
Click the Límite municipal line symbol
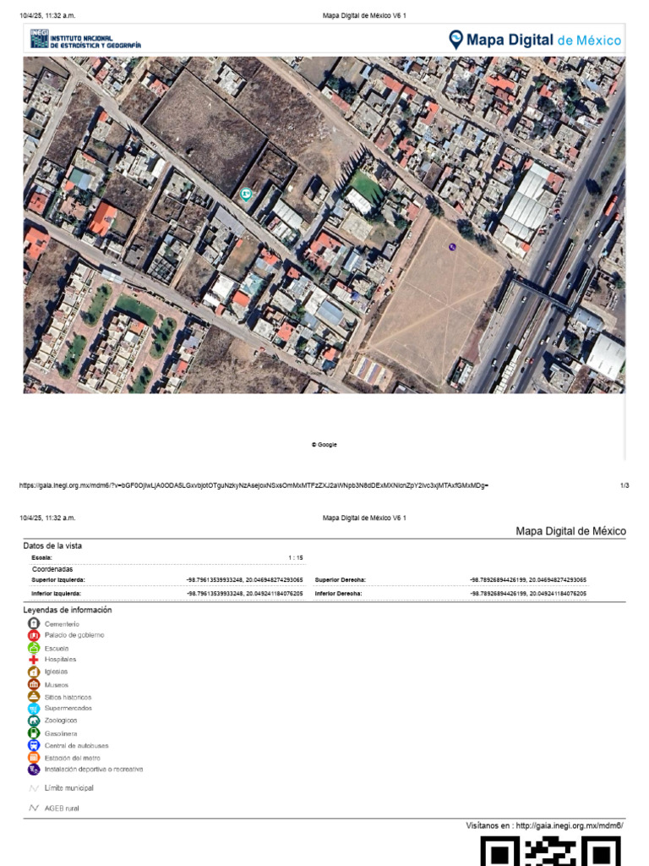click(x=34, y=788)
